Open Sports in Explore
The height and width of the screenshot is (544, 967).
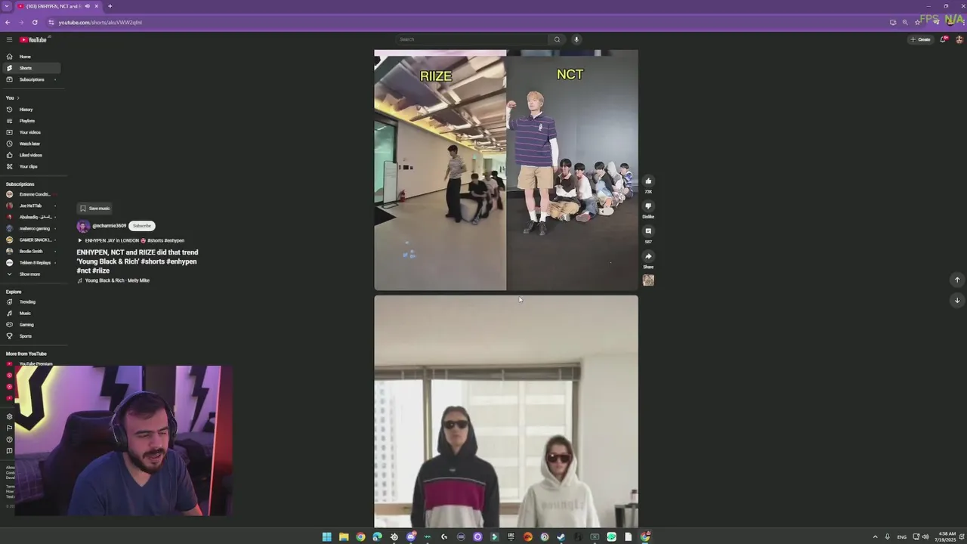coord(30,335)
